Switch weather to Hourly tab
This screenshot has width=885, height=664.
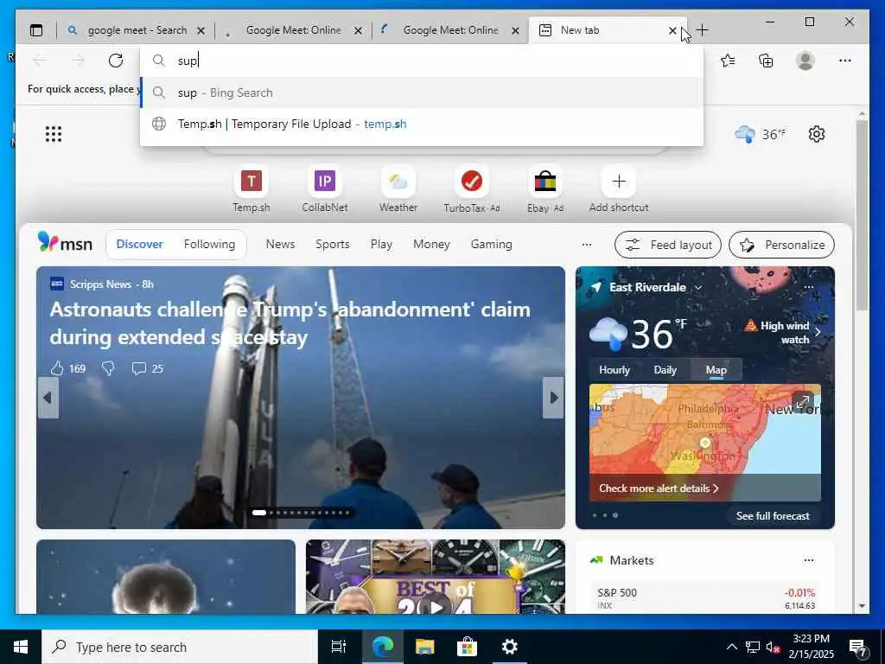(614, 370)
